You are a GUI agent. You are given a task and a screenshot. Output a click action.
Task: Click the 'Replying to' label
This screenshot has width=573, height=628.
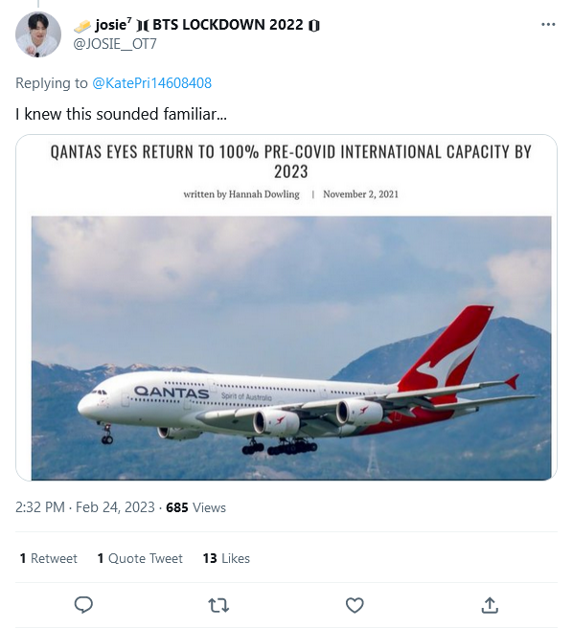[x=52, y=83]
